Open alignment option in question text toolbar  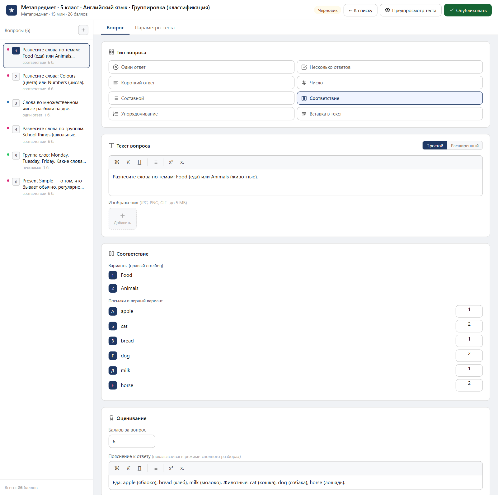pyautogui.click(x=156, y=162)
